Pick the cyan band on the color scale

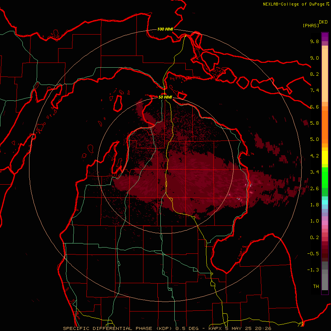tap(325, 202)
